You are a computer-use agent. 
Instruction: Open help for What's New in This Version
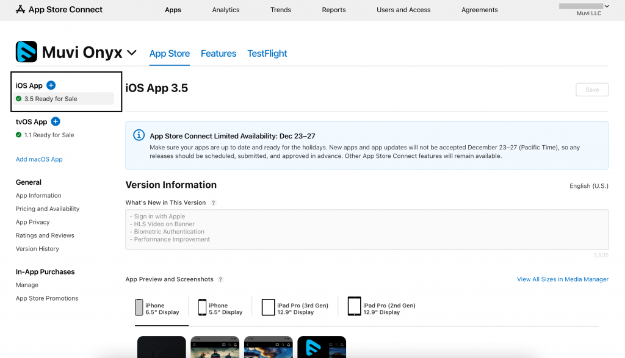point(212,202)
